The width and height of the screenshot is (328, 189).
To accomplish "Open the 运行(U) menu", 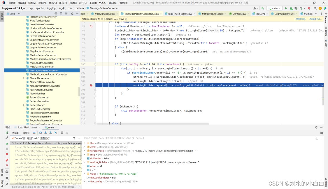I will click(83, 3).
